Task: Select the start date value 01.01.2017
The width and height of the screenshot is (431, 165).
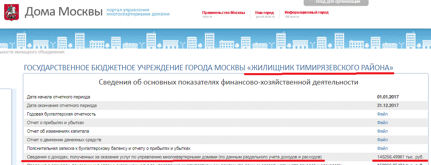Action: point(388,97)
